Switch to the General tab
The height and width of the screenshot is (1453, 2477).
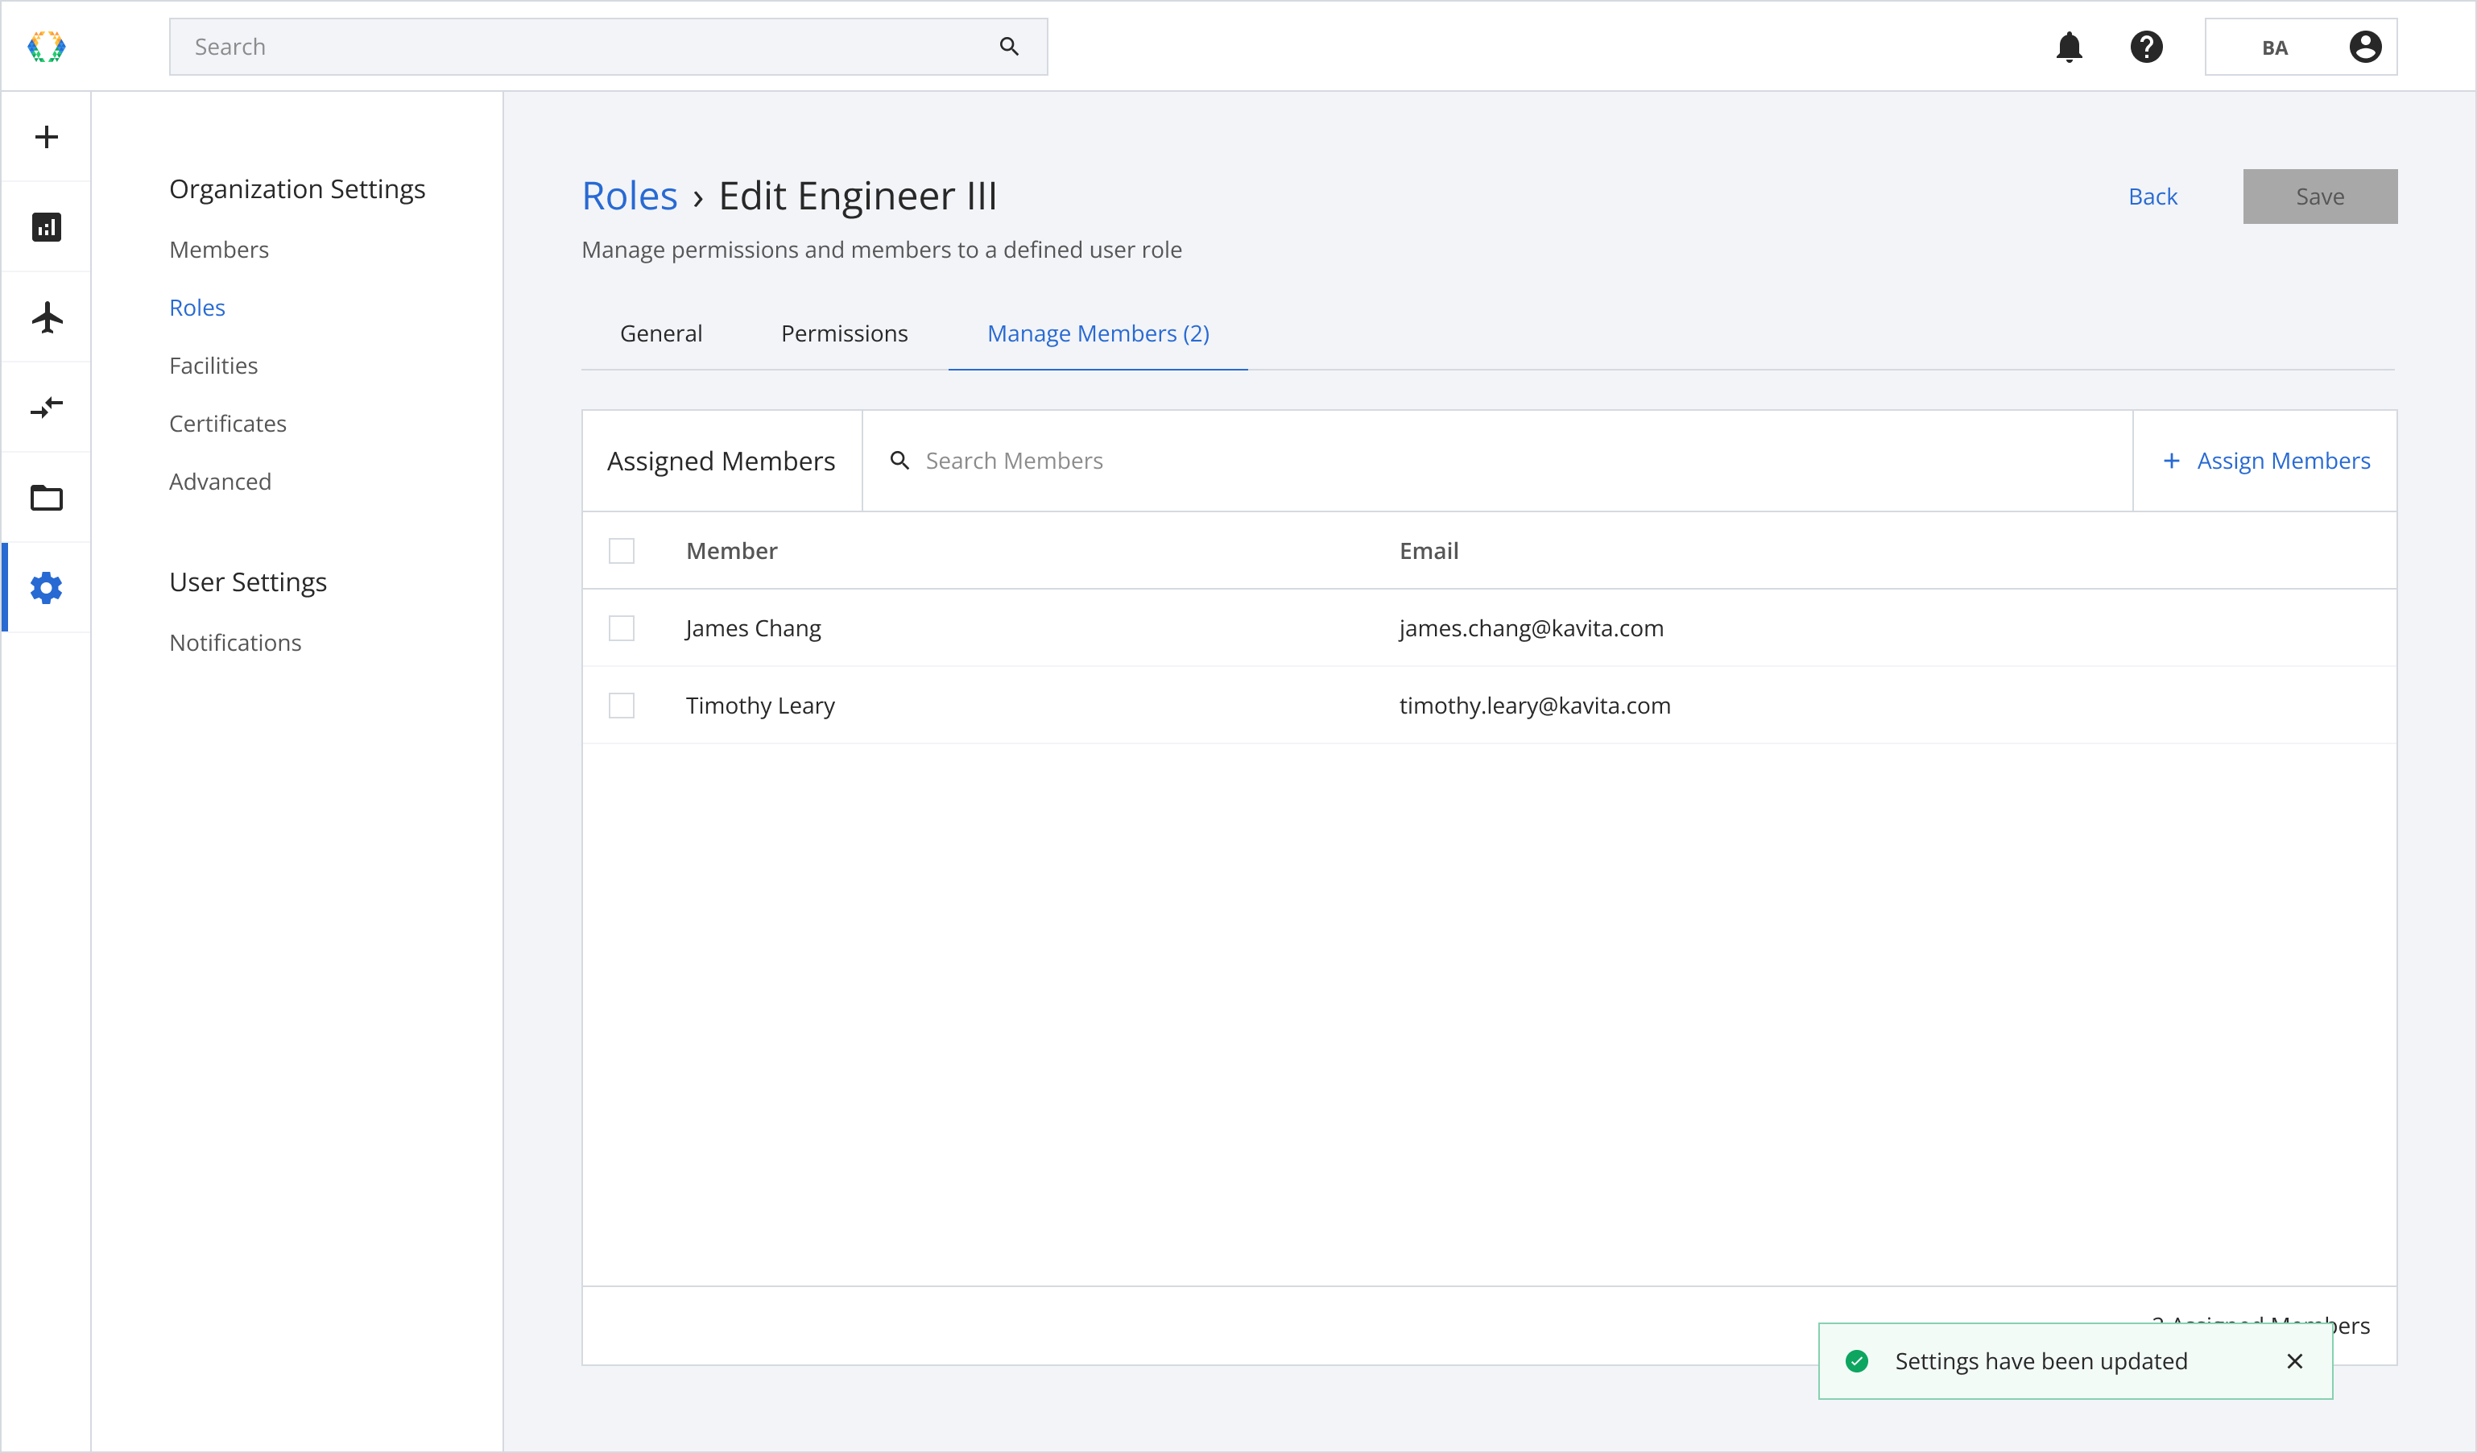click(660, 333)
